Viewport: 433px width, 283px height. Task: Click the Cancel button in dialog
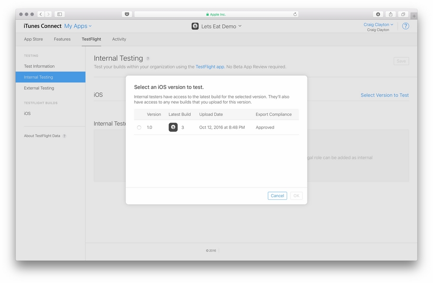pos(277,195)
